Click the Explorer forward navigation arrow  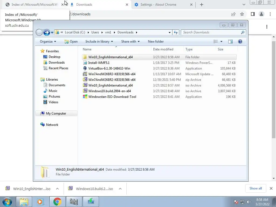click(x=47, y=32)
